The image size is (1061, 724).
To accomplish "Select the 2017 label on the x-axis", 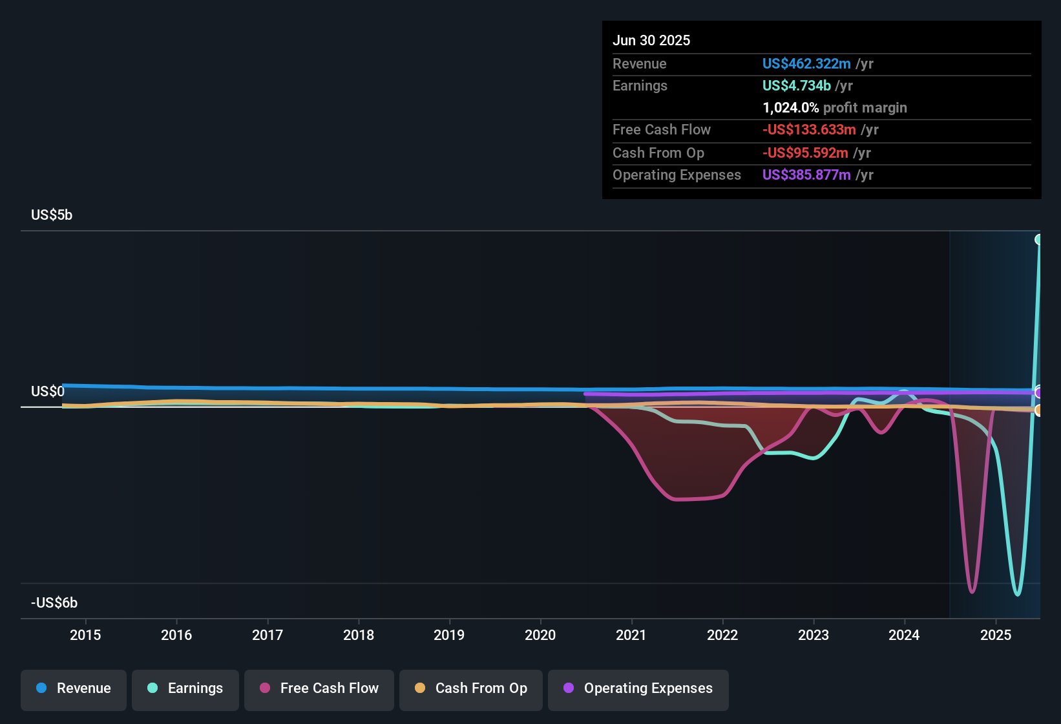I will coord(268,635).
